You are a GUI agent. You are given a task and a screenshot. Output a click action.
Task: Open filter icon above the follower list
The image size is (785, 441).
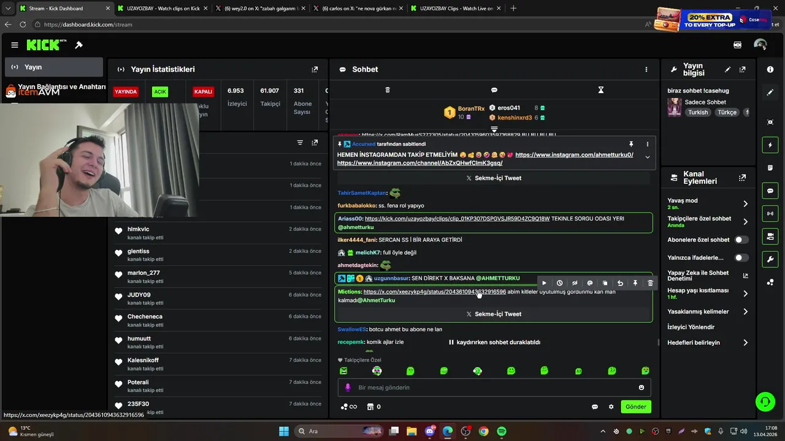tap(300, 143)
